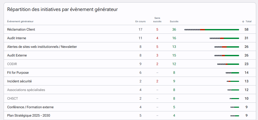Image resolution: width=258 pixels, height=120 pixels.
Task: Click the Évènement générateur column header
Action: 21,21
